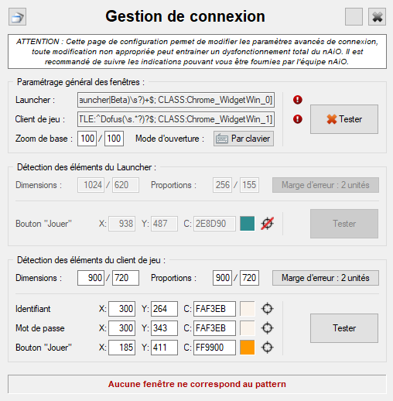Click the window stack icon at top left
This screenshot has width=393, height=401.
(17, 17)
